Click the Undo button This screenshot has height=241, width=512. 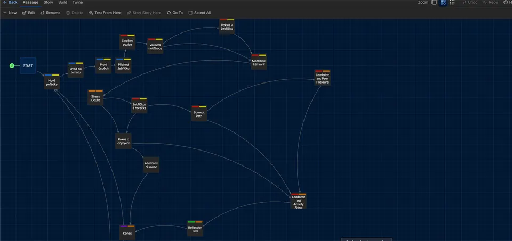(470, 2)
